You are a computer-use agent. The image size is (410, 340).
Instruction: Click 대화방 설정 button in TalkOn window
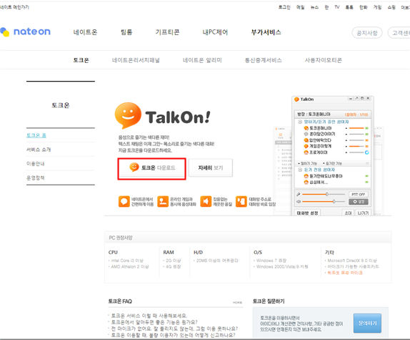click(x=307, y=213)
